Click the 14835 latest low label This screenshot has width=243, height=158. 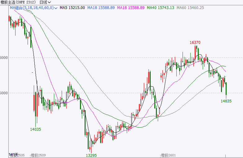coord(226,101)
